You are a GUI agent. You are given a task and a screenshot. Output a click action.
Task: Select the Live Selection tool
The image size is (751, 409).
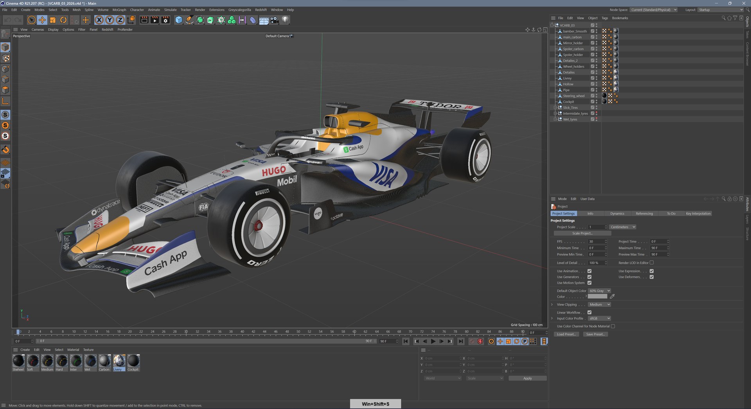tap(32, 20)
